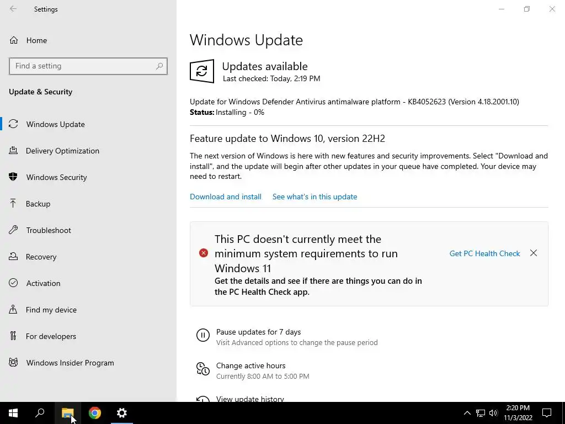
Task: Open the Windows Start menu
Action: [x=13, y=413]
